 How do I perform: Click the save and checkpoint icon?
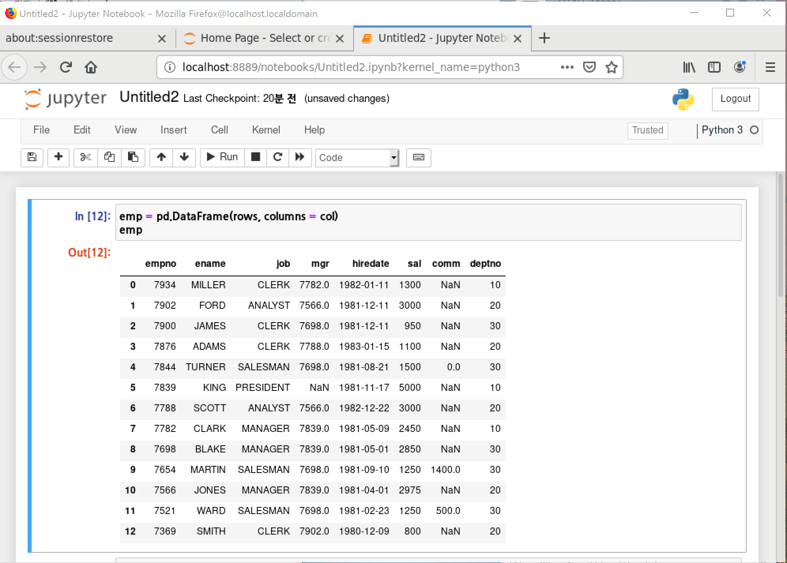pos(32,157)
